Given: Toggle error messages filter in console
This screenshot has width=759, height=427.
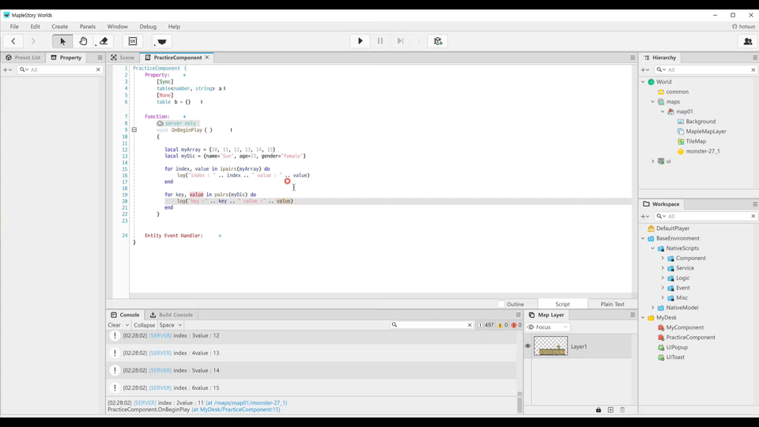Looking at the screenshot, I should pos(516,325).
